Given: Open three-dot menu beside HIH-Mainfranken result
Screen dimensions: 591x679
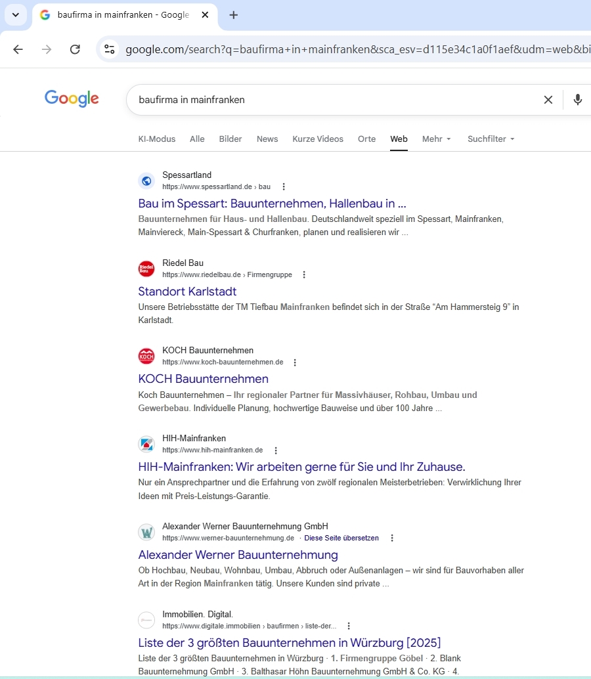Looking at the screenshot, I should (x=276, y=450).
